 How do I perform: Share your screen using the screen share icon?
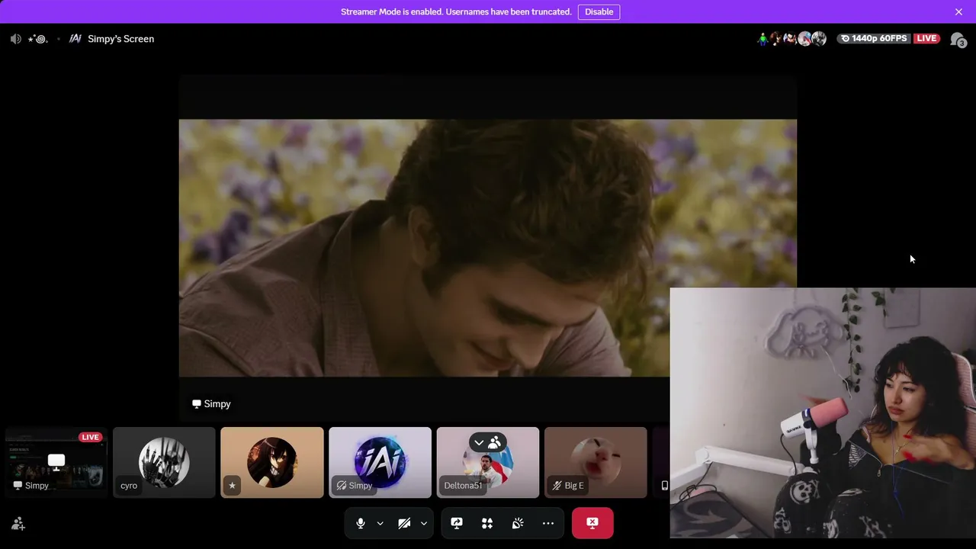tap(457, 523)
